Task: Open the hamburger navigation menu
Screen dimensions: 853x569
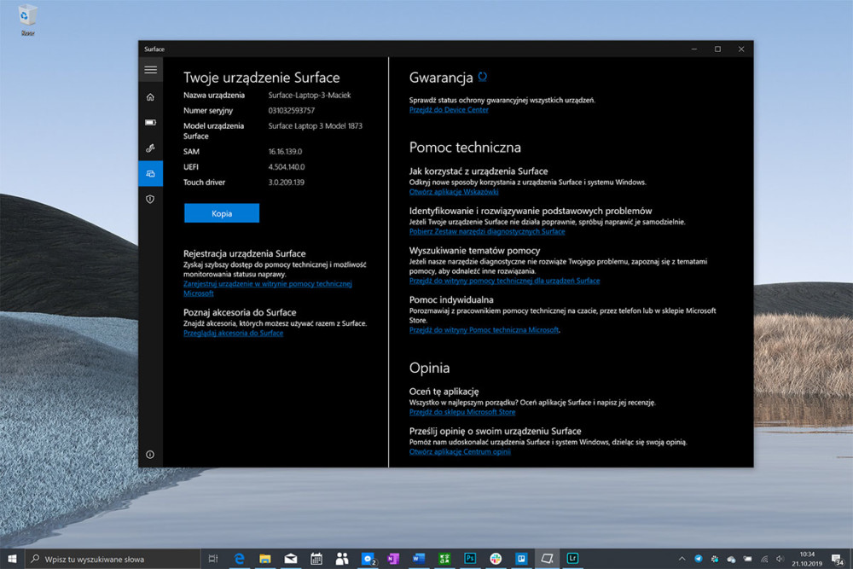Action: click(x=151, y=70)
